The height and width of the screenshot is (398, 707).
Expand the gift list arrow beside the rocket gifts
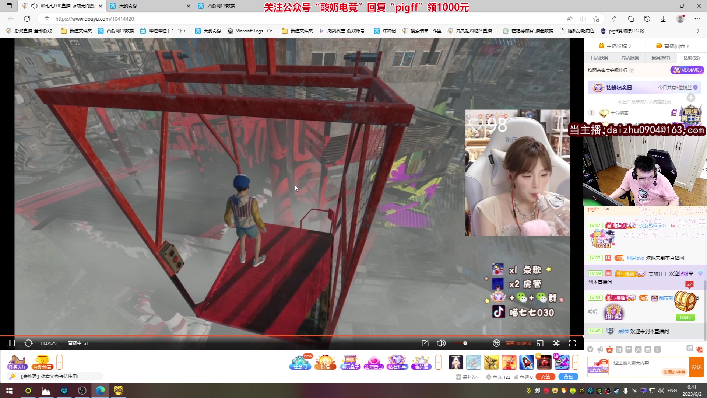pos(575,362)
